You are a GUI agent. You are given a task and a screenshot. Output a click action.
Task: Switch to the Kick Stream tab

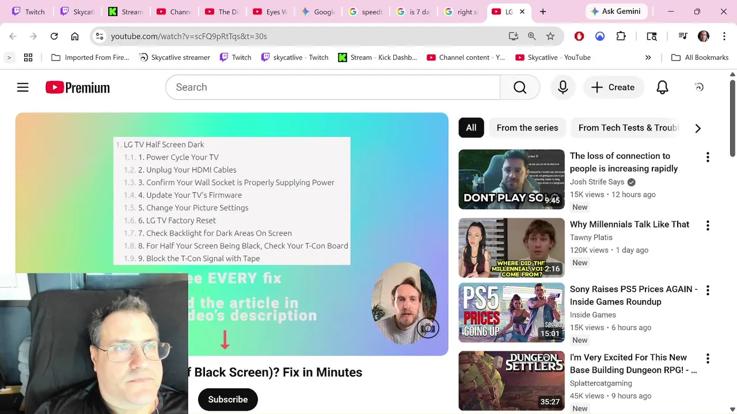pyautogui.click(x=125, y=11)
